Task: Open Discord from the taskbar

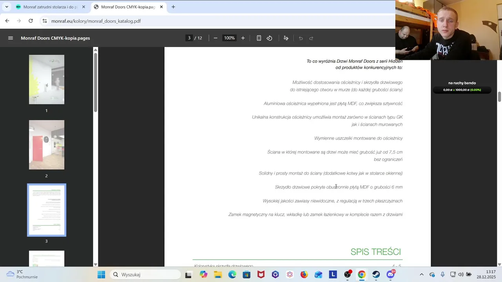Action: tap(391, 275)
